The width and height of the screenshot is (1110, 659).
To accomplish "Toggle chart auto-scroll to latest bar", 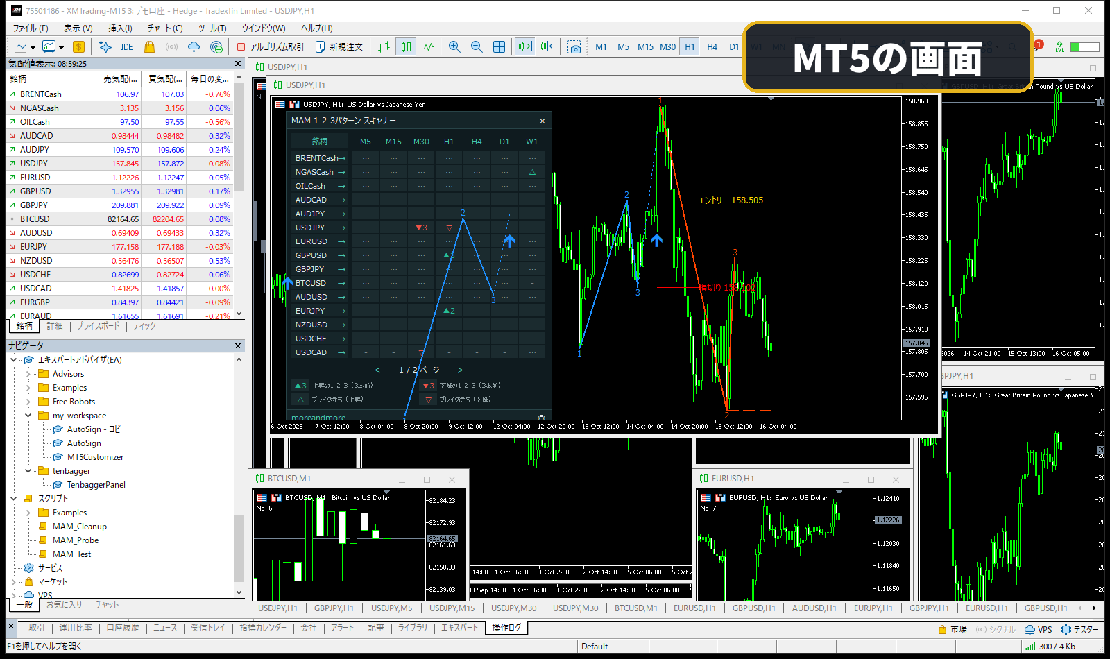I will pos(524,47).
